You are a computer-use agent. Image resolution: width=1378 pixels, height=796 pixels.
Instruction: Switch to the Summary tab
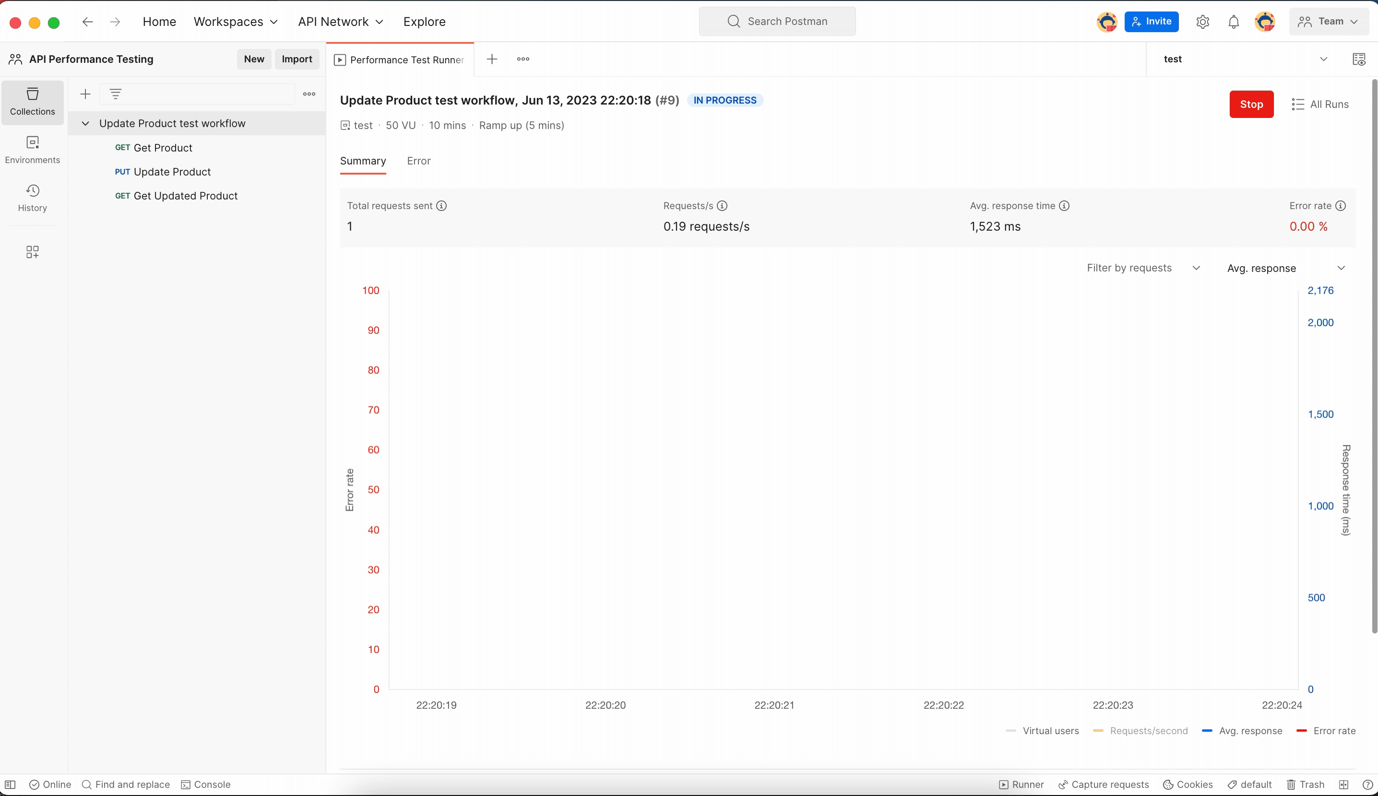point(363,161)
